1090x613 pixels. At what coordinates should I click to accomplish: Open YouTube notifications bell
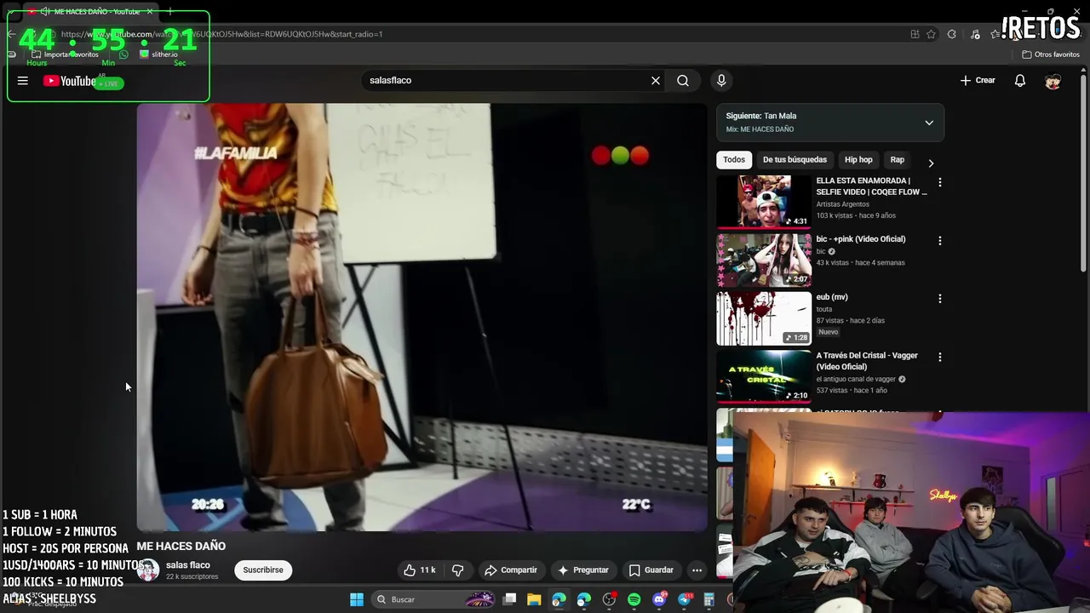[1020, 80]
